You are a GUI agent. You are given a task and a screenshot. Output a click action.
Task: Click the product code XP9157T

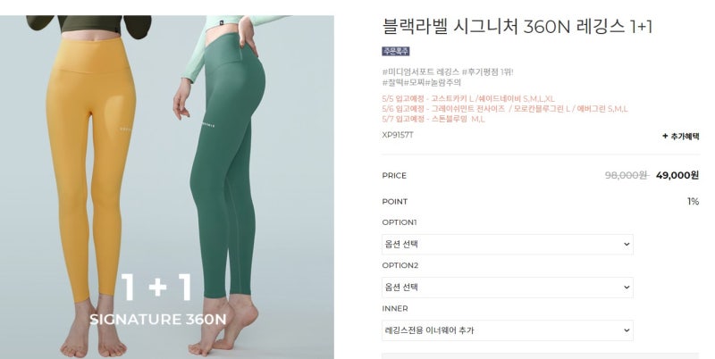click(x=398, y=135)
